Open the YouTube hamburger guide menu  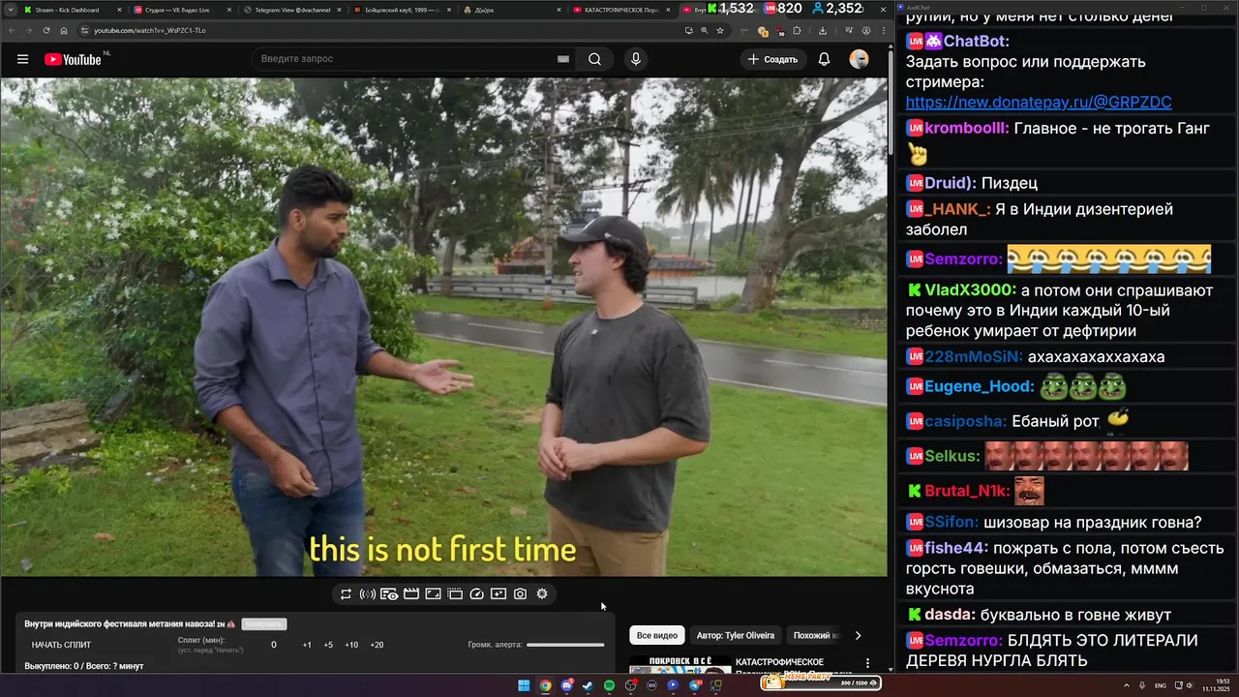point(22,59)
